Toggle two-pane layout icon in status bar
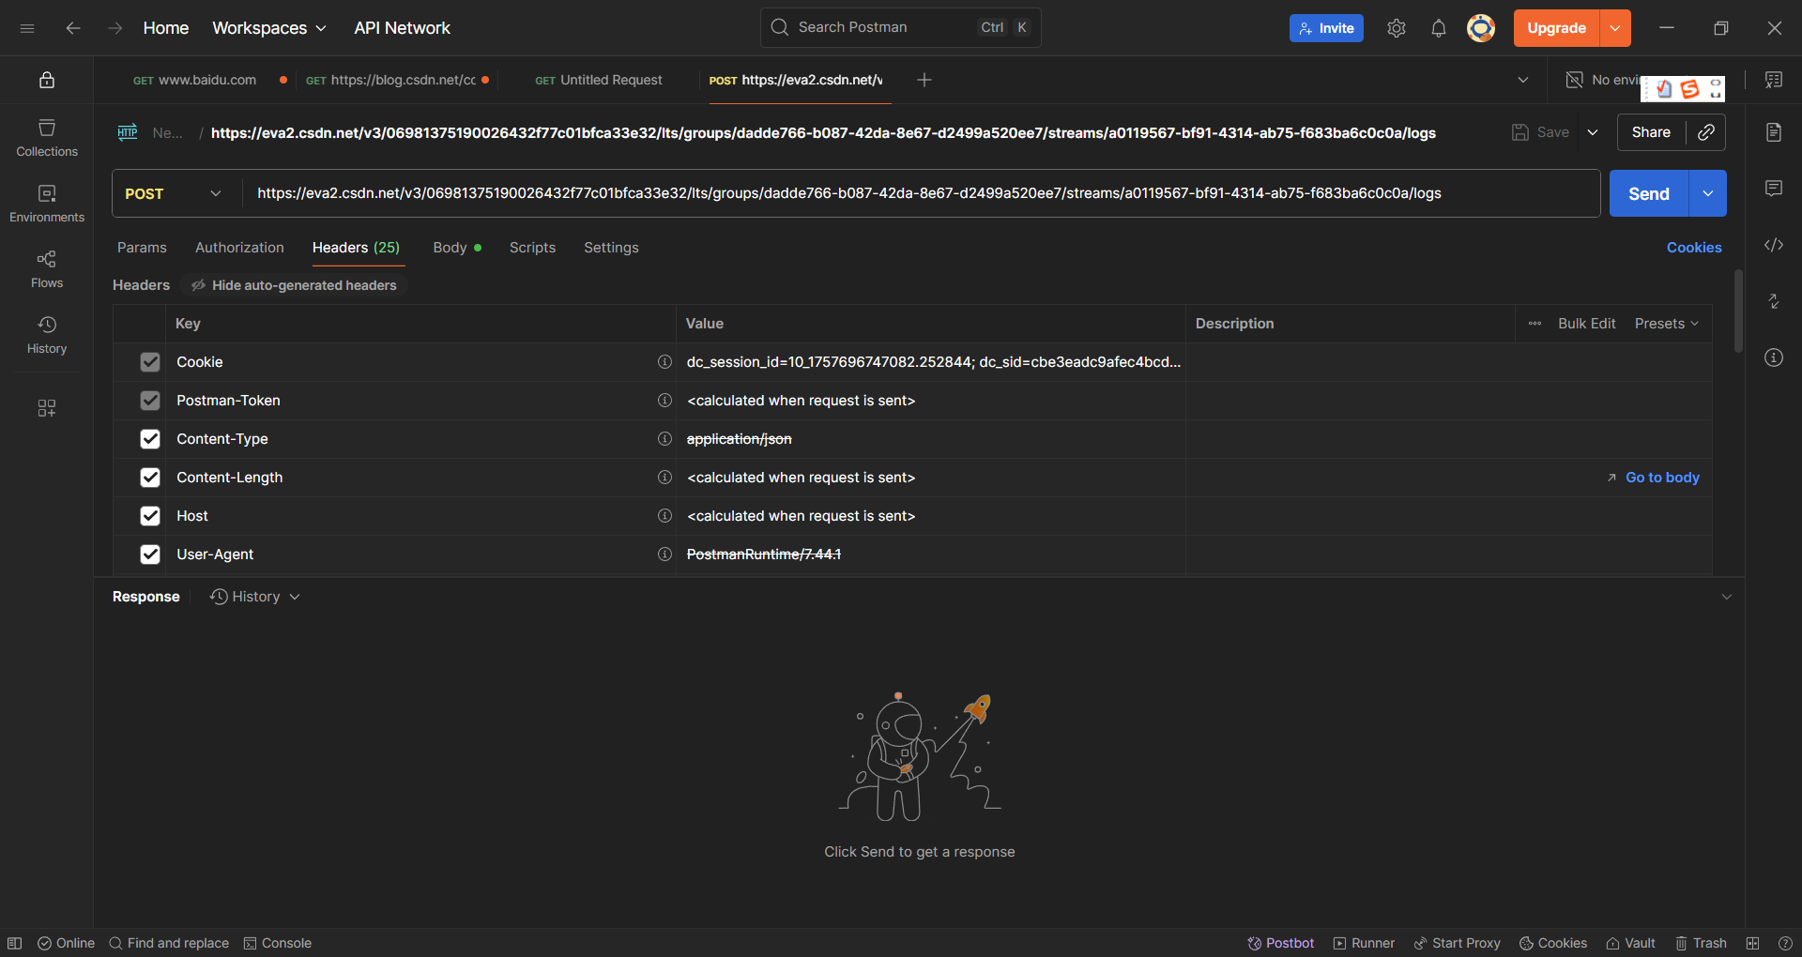Viewport: 1802px width, 957px height. click(1752, 943)
